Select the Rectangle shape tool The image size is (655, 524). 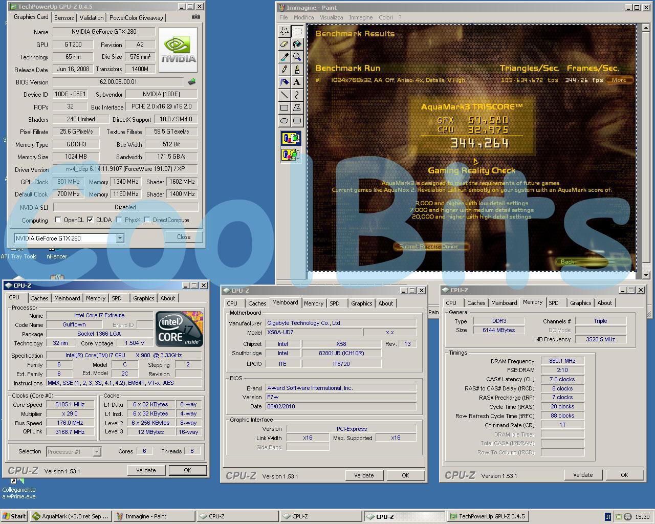(x=285, y=107)
